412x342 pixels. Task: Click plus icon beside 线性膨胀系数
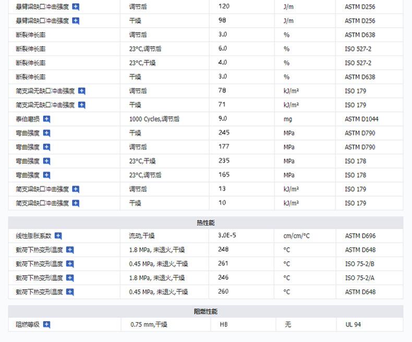(x=58, y=236)
